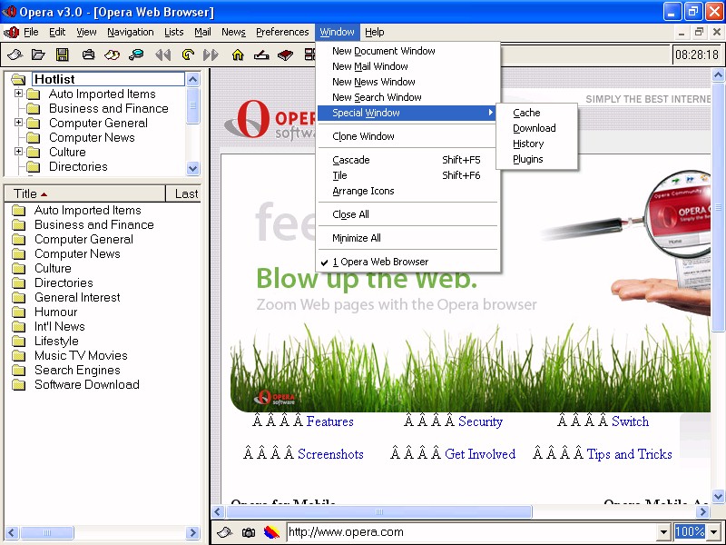Click the yellow Home toolbar icon
This screenshot has width=726, height=545.
(x=238, y=54)
